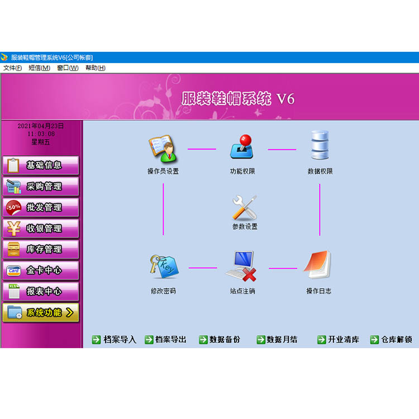Click the 档案导入 green arrow icon
Image resolution: width=419 pixels, height=419 pixels.
[96, 339]
